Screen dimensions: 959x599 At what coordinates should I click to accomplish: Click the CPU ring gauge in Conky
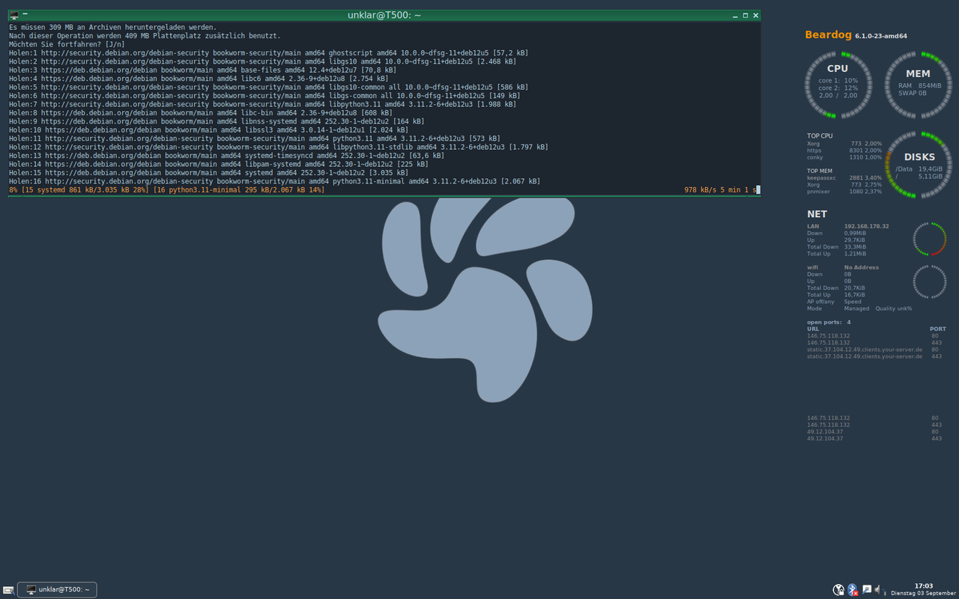coord(838,85)
